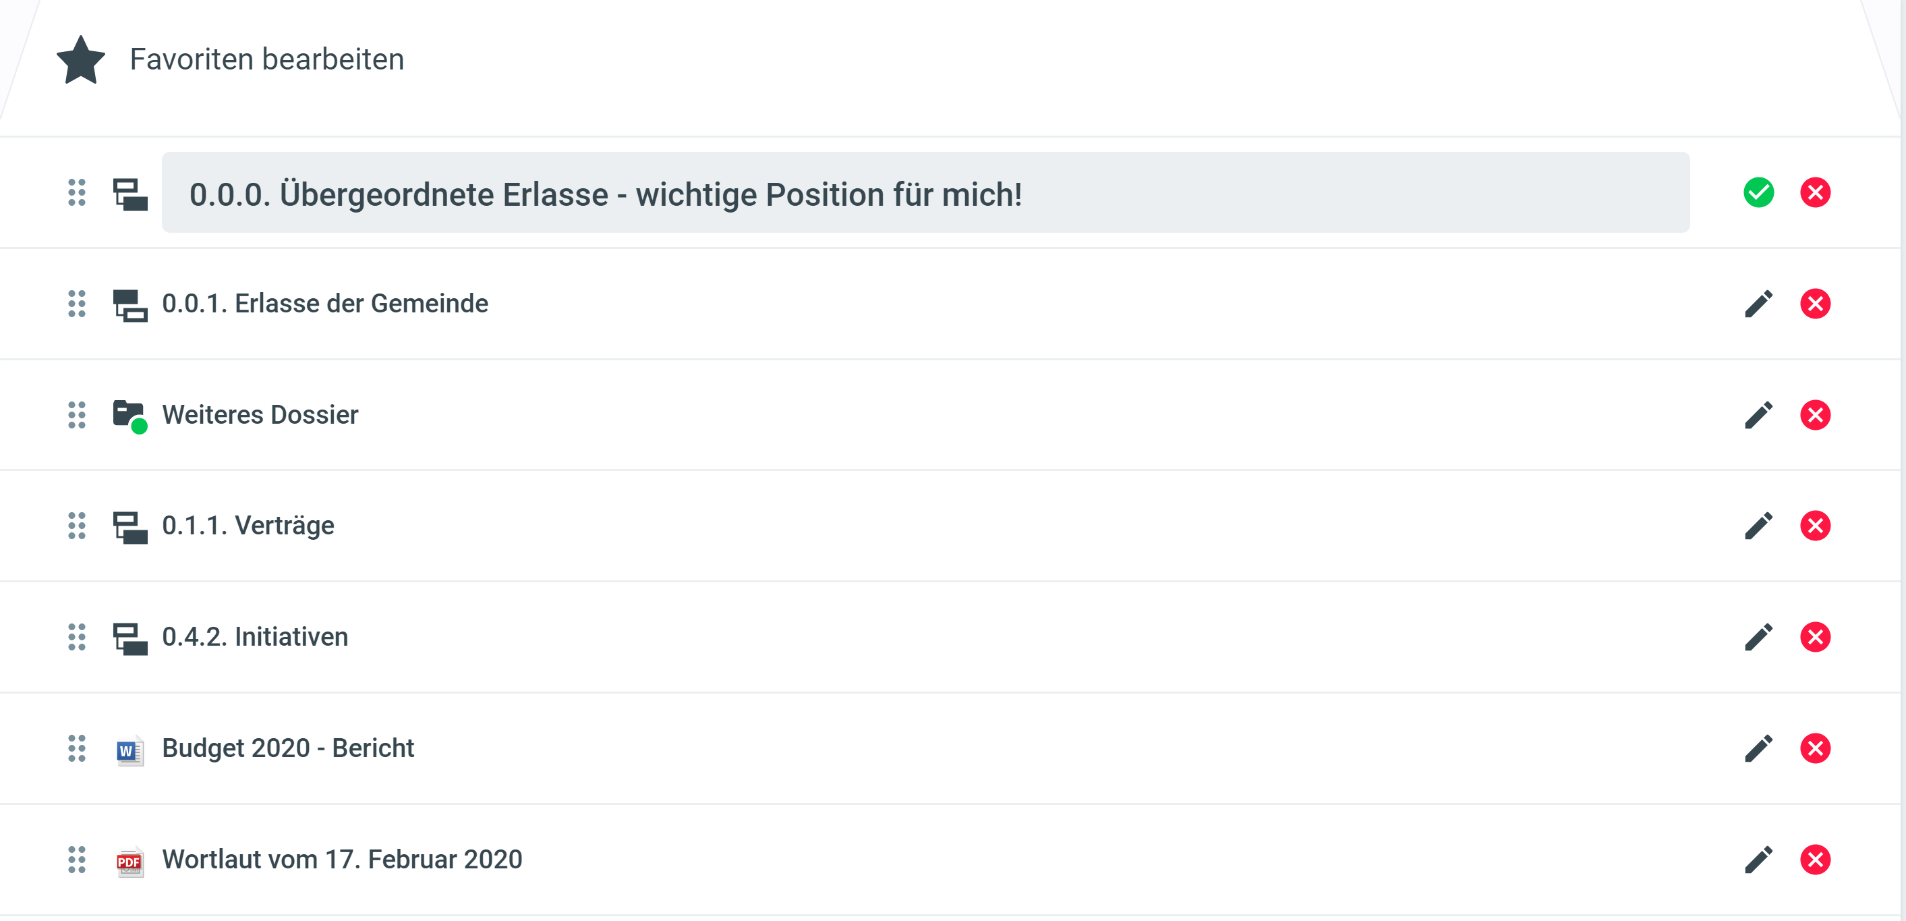Screen dimensions: 1906x921
Task: Remove 'Wortlaut vom 17. Februar 2020' favorite
Action: click(x=1815, y=860)
